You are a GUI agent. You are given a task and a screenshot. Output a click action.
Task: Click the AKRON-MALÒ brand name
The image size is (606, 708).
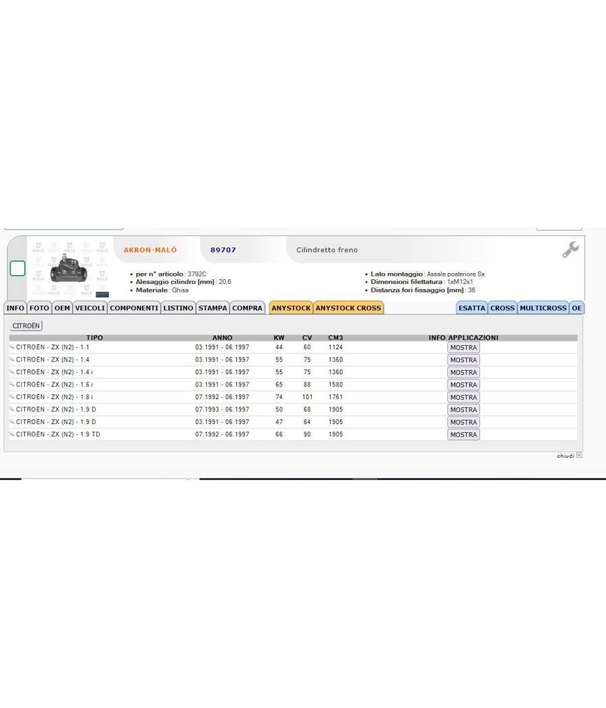(150, 249)
